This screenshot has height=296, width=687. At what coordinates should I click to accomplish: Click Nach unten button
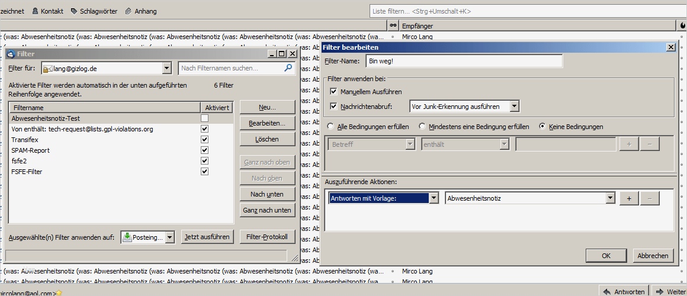pyautogui.click(x=267, y=194)
